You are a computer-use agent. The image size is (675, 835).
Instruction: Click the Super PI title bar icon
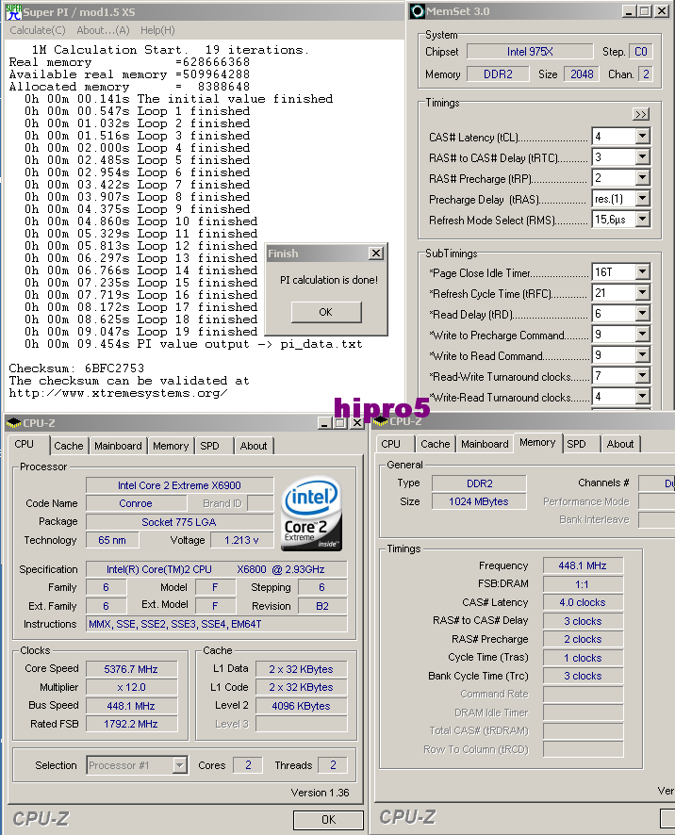click(13, 11)
